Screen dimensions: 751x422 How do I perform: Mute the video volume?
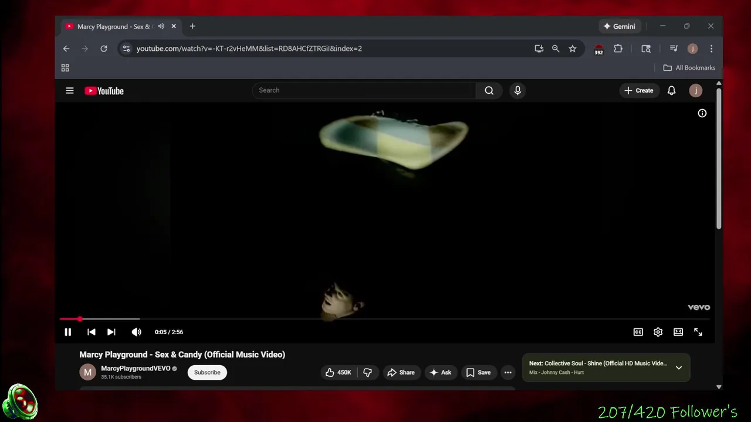[136, 332]
